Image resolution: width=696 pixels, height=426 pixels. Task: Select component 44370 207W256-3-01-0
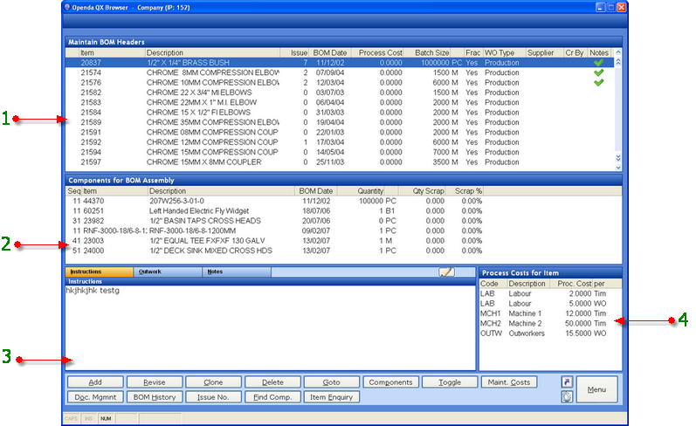click(x=343, y=201)
